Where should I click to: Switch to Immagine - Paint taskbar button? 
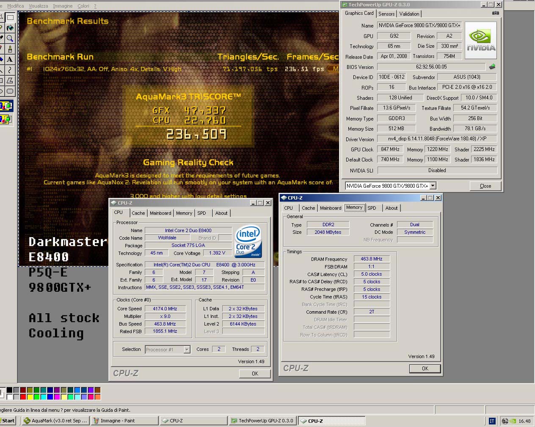click(124, 421)
